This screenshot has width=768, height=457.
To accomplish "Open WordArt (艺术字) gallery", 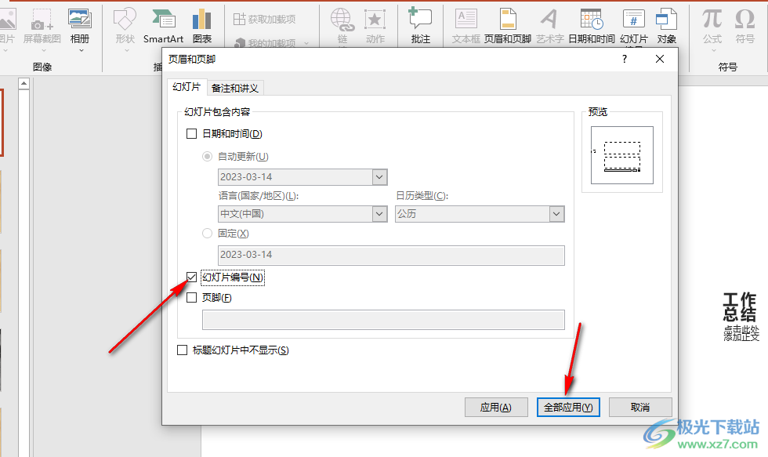I will click(549, 25).
